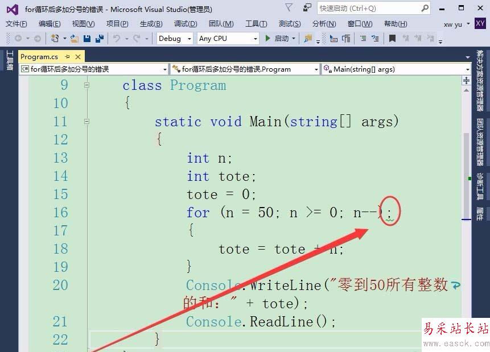Click the scrollbar up arrow in the editor
Screen dimensions: 490x352
click(466, 90)
